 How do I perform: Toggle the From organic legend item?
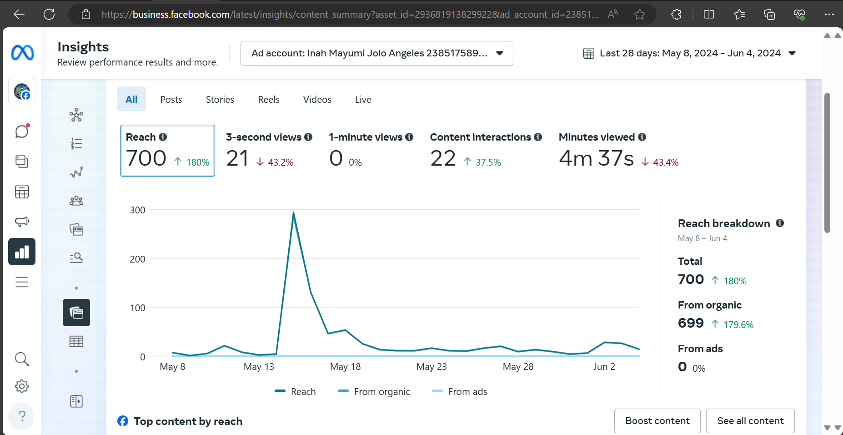click(x=374, y=392)
